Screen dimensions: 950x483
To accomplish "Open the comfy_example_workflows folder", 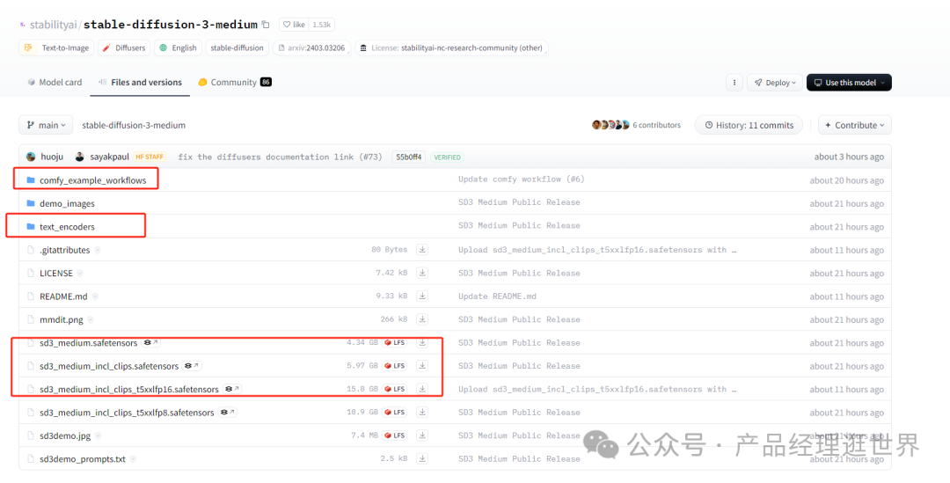I will tap(92, 179).
